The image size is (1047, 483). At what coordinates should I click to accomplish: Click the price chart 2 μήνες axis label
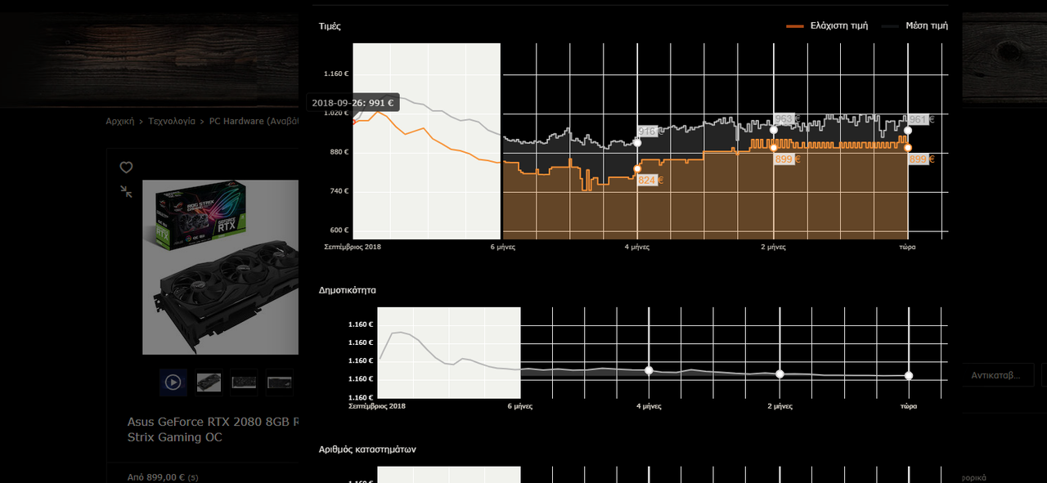pyautogui.click(x=773, y=246)
